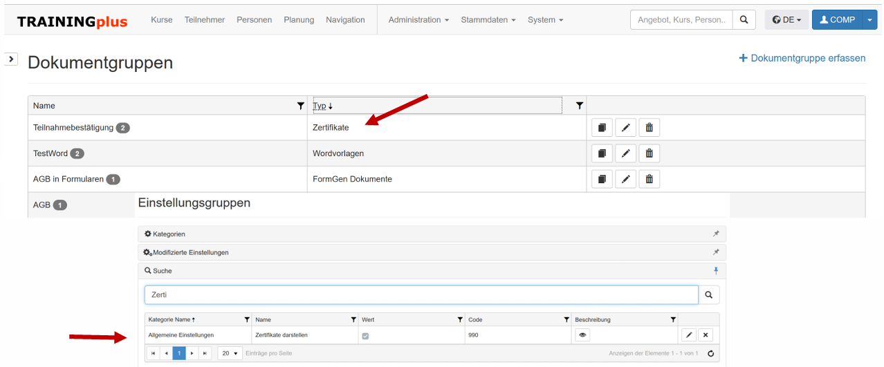This screenshot has height=367, width=884.
Task: Click the top navigation search magnifier button
Action: tap(744, 20)
